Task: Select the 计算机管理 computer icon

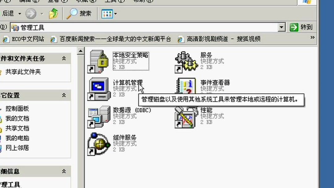Action: point(99,89)
